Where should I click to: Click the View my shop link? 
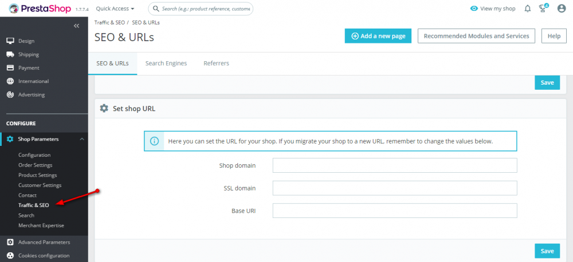tap(493, 9)
